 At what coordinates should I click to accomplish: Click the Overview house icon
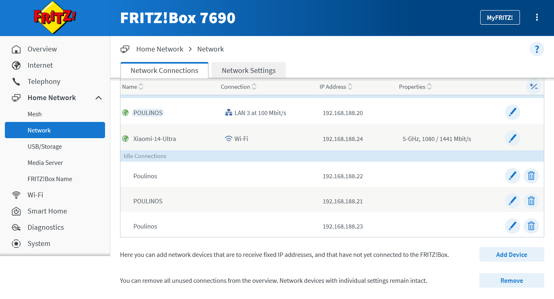[16, 49]
